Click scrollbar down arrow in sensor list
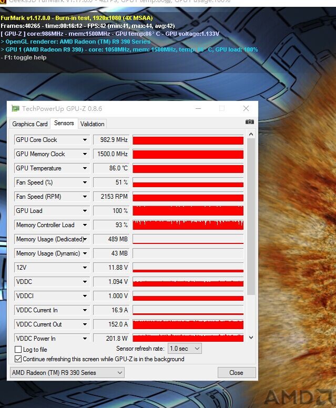 pyautogui.click(x=251, y=338)
